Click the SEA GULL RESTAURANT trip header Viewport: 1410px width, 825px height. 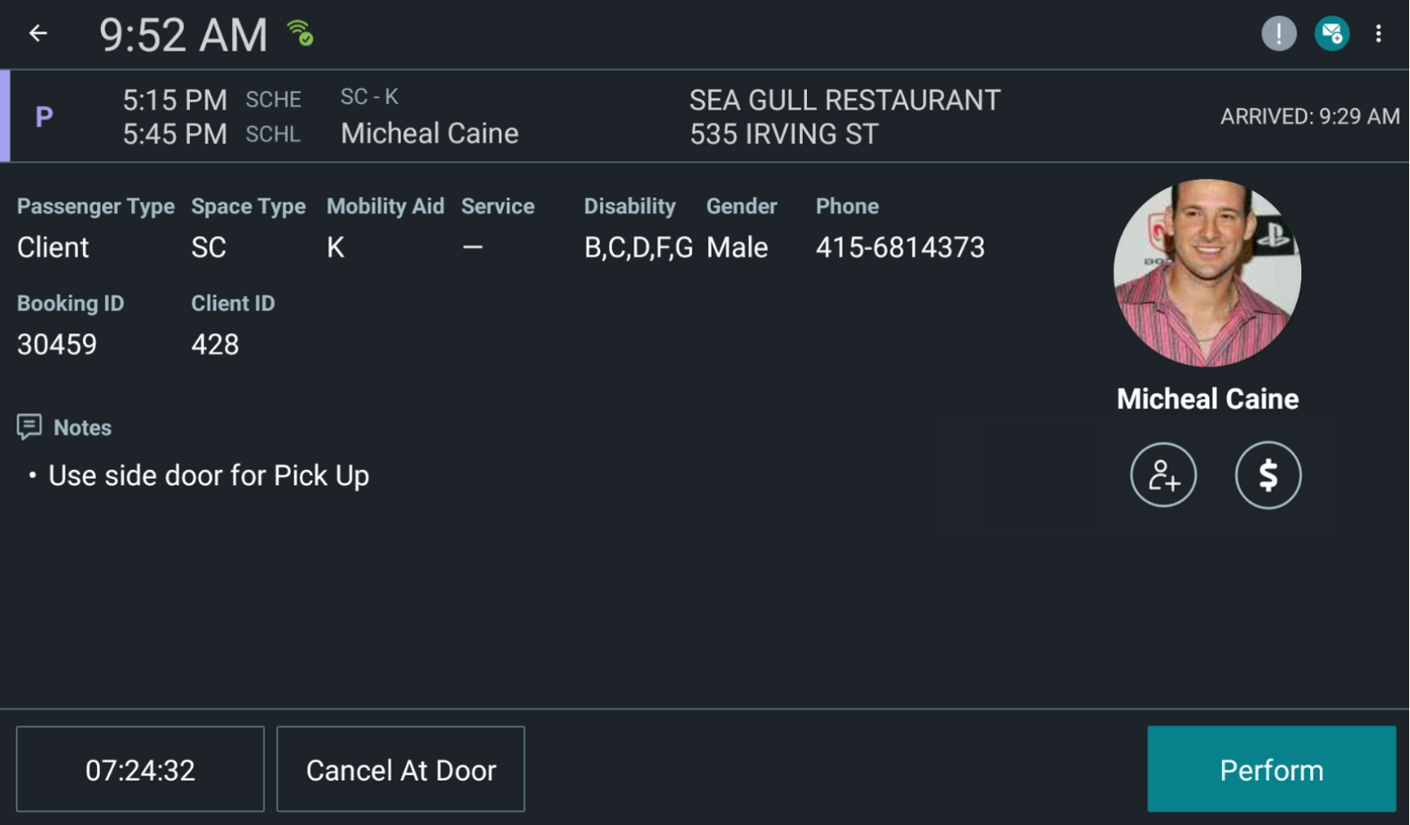tap(843, 100)
